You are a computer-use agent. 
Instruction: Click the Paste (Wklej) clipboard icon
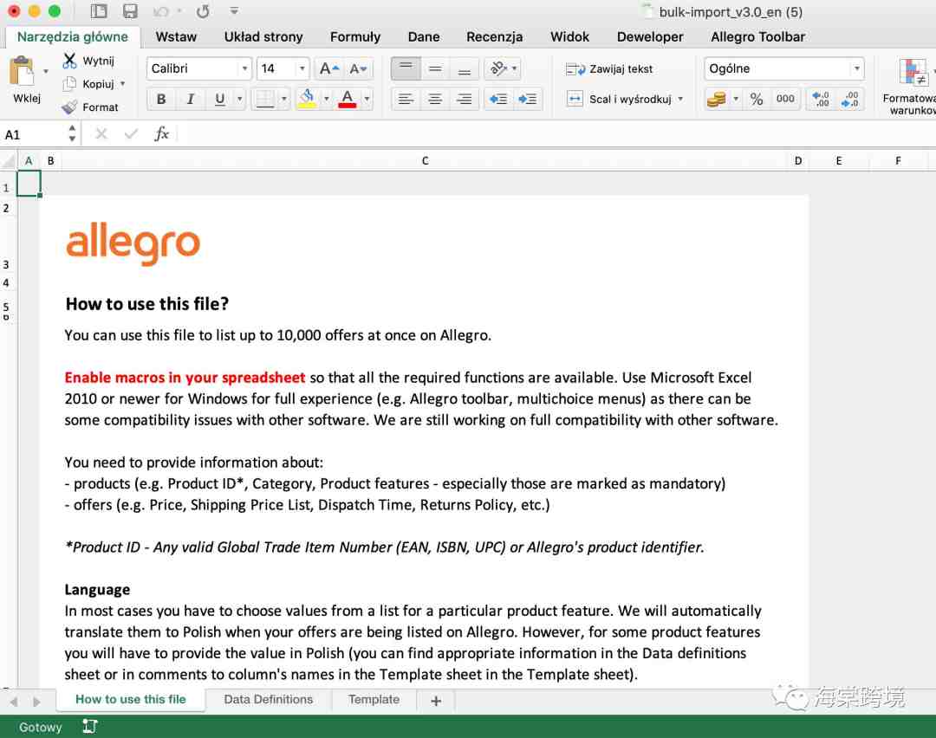[23, 71]
